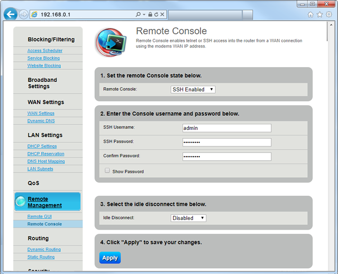Click the browser back arrow button
338x274 pixels.
(10, 14)
